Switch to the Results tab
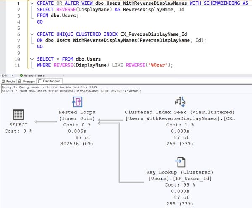This screenshot has height=208, width=252. (x=10, y=81)
